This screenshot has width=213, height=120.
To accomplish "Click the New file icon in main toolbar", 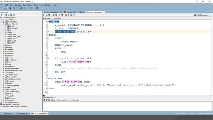I will [2, 8].
